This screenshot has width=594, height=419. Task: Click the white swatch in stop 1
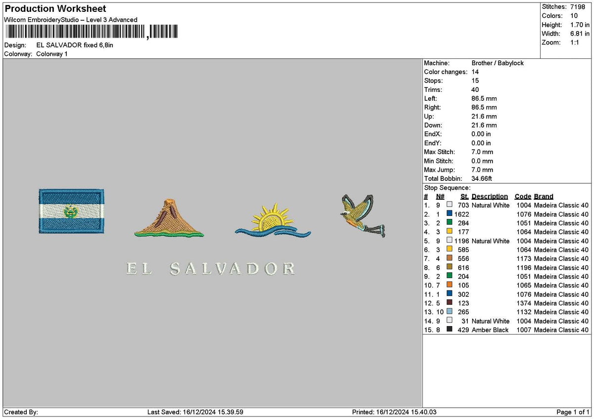coord(449,205)
